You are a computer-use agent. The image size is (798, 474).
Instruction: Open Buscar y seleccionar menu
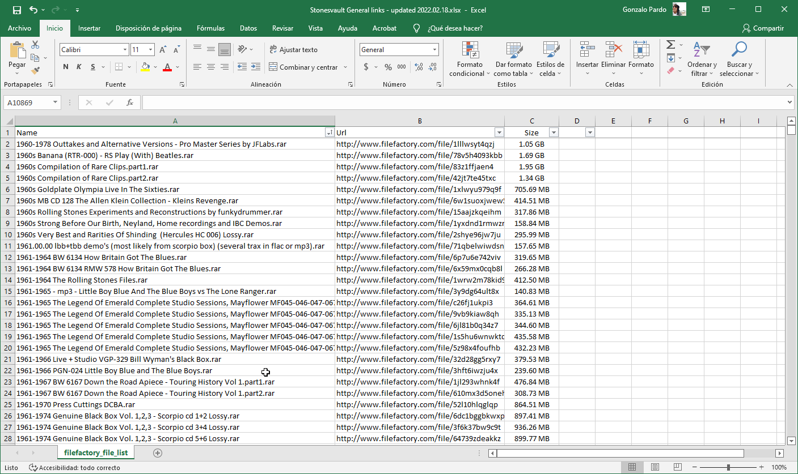coord(739,59)
